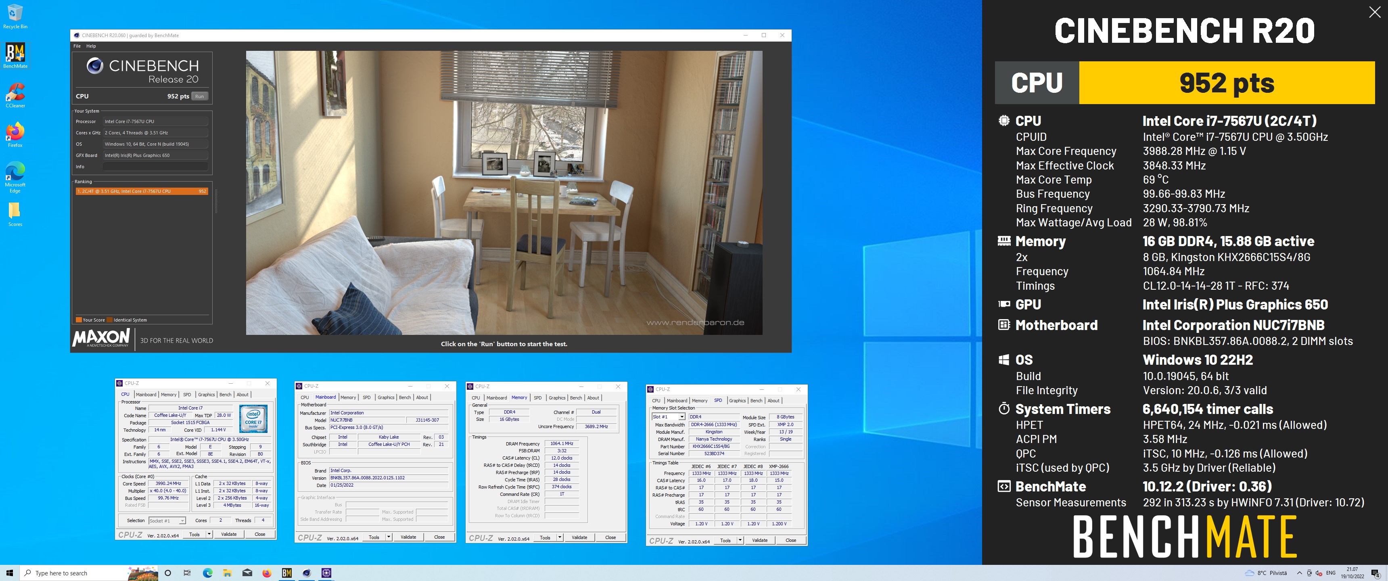The image size is (1388, 581).
Task: Close the BenchMate result panel with the X
Action: pos(1375,13)
